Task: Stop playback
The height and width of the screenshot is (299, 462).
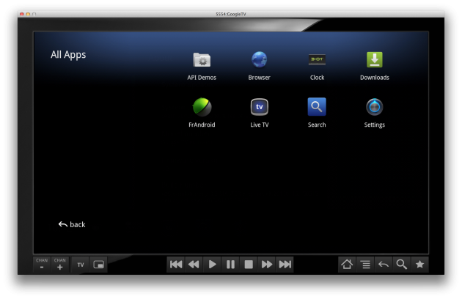Action: point(249,265)
